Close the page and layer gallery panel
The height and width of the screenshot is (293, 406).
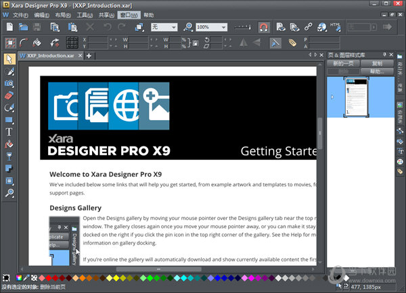(391, 55)
